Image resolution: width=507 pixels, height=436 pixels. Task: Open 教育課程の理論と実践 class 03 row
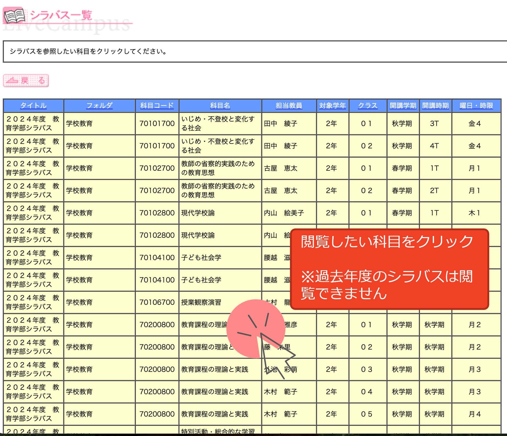[214, 369]
